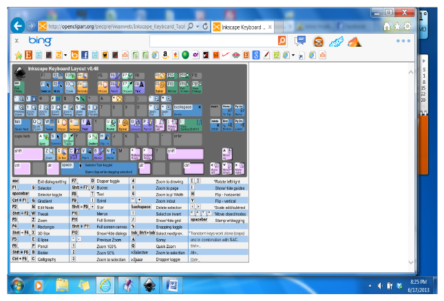Close the Bing bar with its x
444x301 pixels.
pos(17,41)
